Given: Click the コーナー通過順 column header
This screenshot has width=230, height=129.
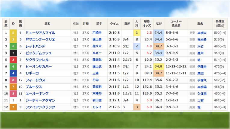Looking at the screenshot, I should 176,24.
